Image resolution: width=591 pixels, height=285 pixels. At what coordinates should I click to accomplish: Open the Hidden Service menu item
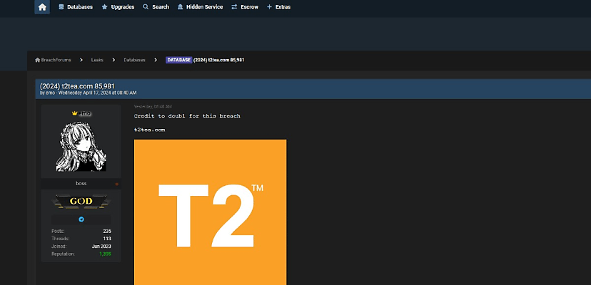[x=200, y=7]
